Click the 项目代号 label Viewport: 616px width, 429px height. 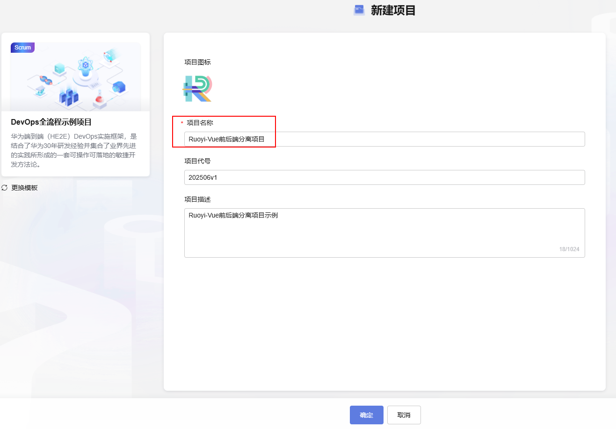(197, 161)
